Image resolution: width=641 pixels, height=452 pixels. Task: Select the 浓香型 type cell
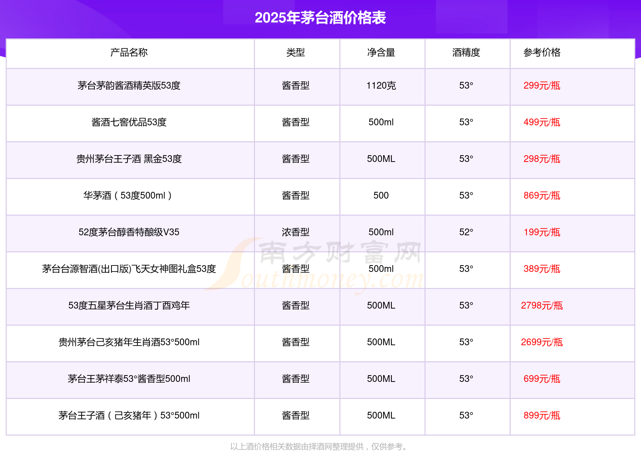pyautogui.click(x=296, y=232)
